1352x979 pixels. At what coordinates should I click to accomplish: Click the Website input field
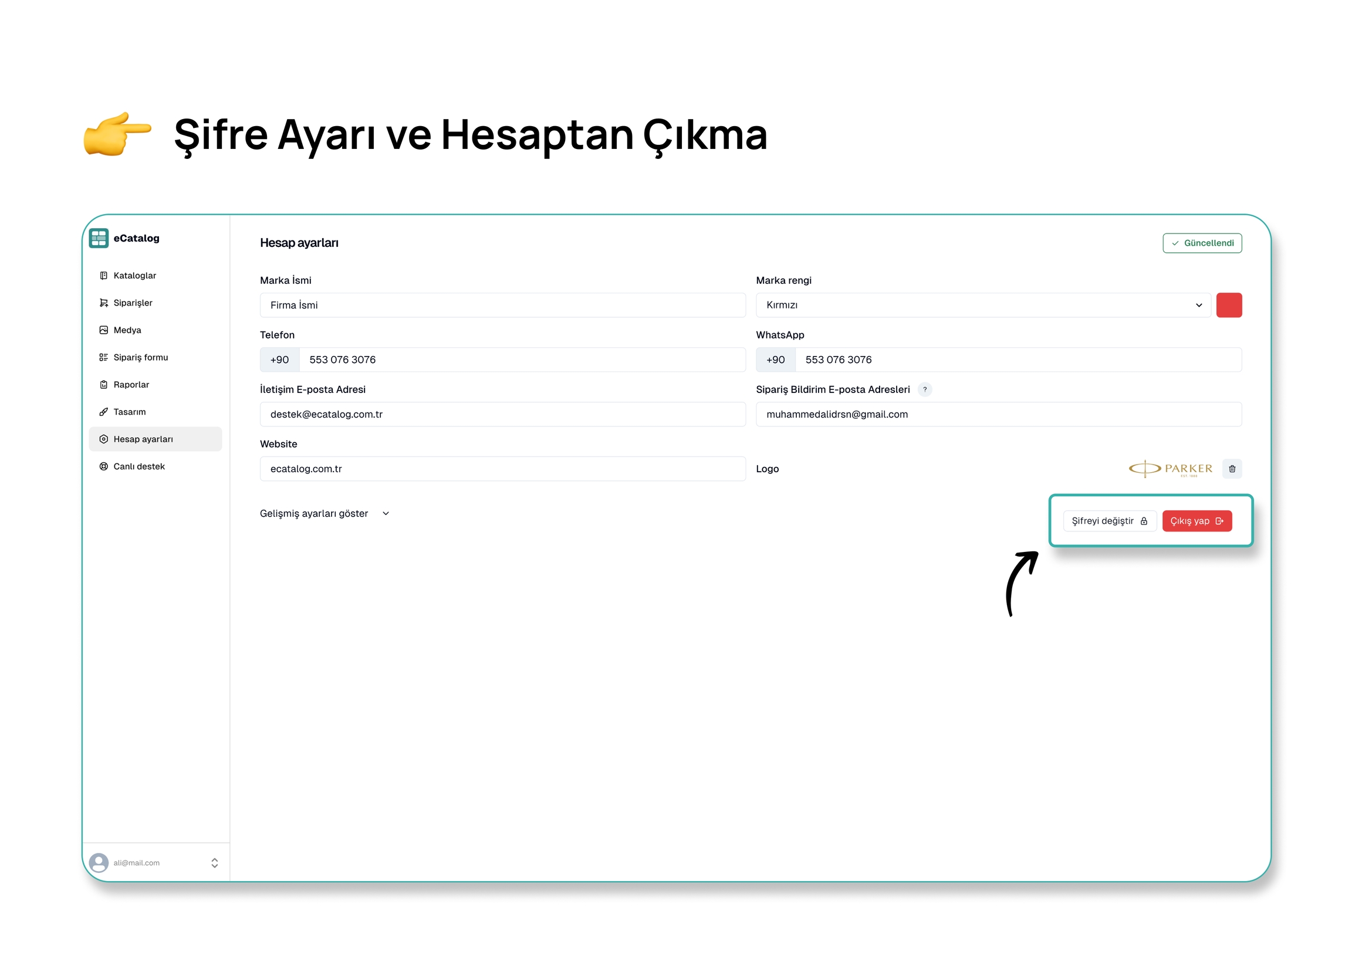pos(503,469)
